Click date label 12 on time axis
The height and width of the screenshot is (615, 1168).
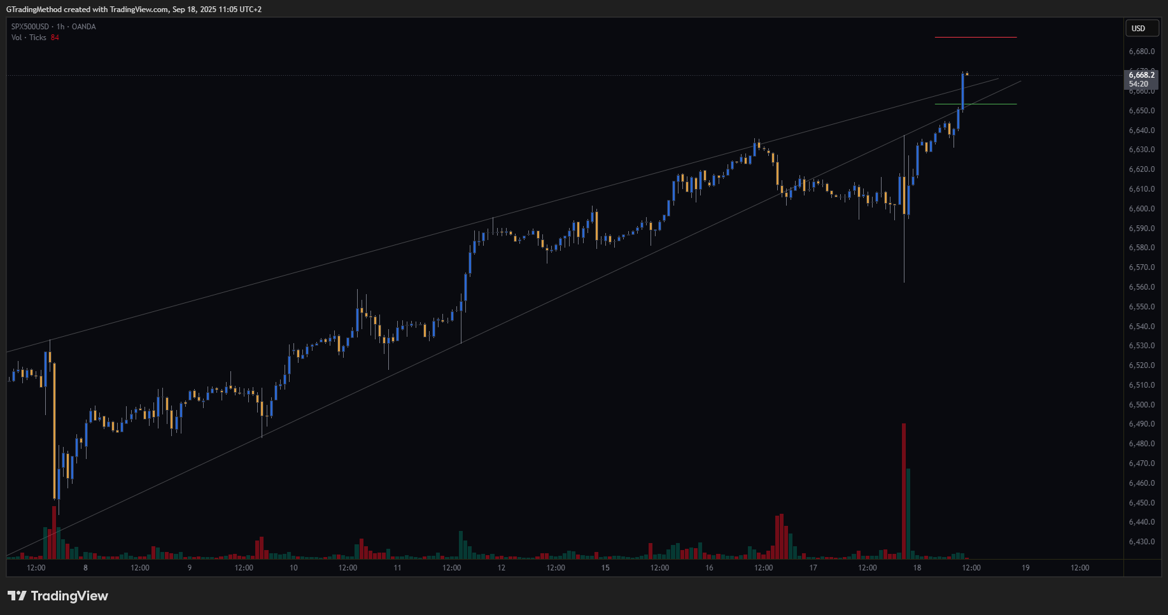click(x=502, y=568)
